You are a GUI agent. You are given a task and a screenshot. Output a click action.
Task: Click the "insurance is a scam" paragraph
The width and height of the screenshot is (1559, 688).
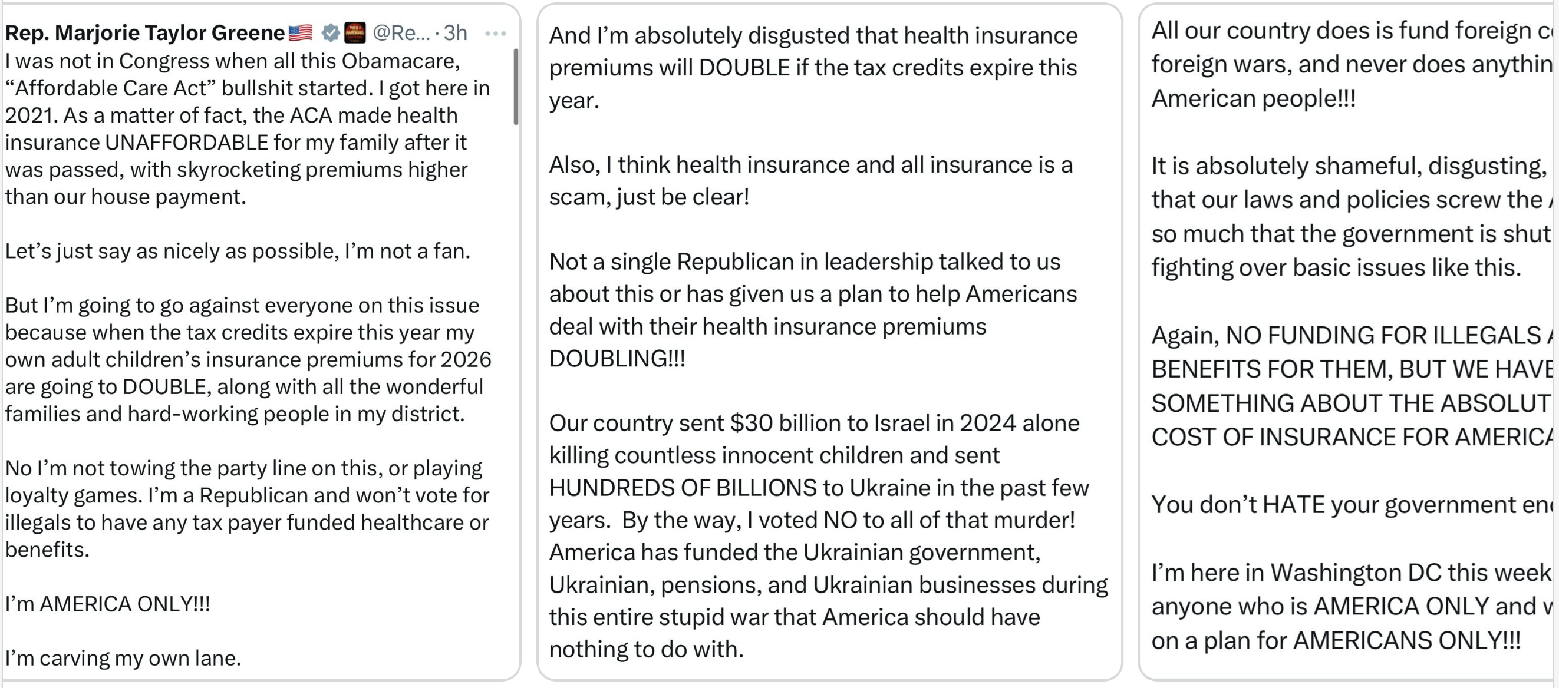810,181
